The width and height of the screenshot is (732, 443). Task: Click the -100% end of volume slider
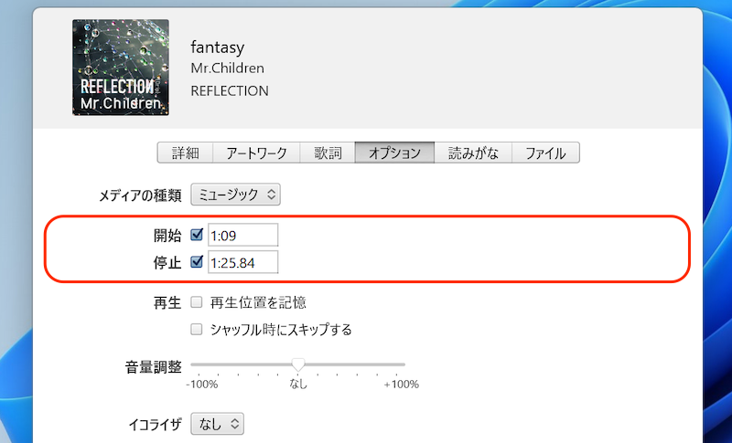(192, 365)
